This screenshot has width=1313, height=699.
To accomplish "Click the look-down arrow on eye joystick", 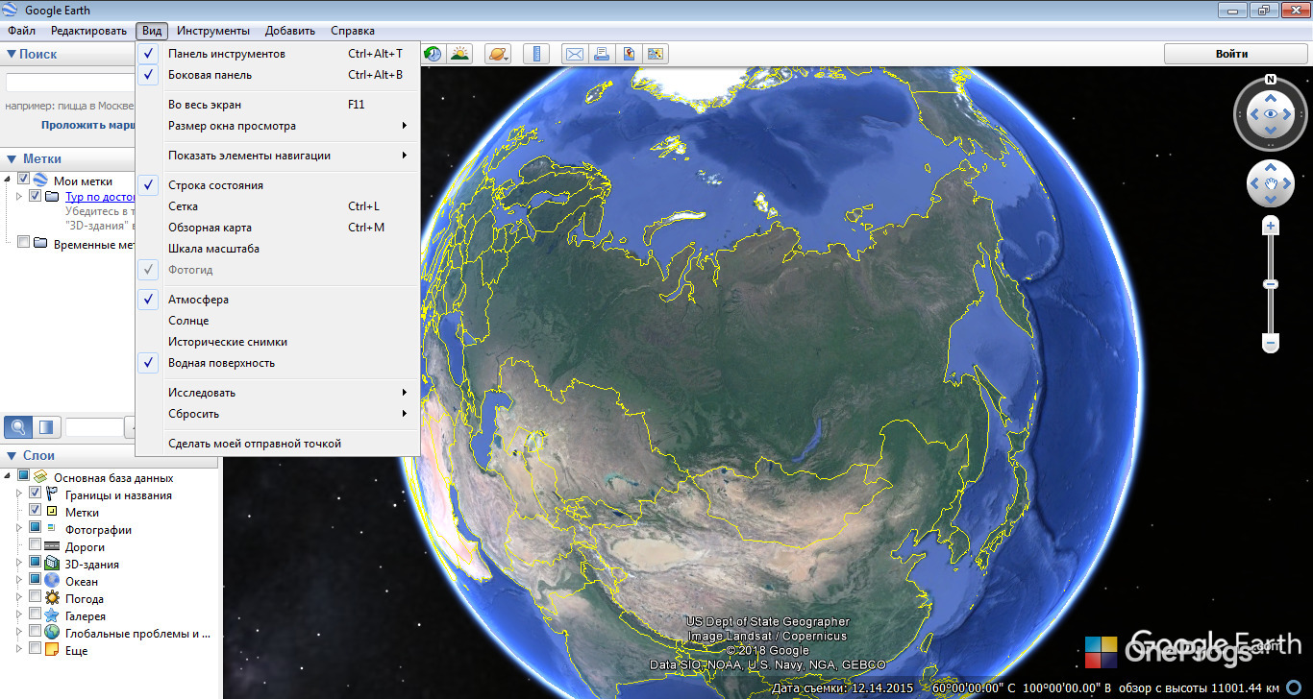I will click(x=1271, y=132).
